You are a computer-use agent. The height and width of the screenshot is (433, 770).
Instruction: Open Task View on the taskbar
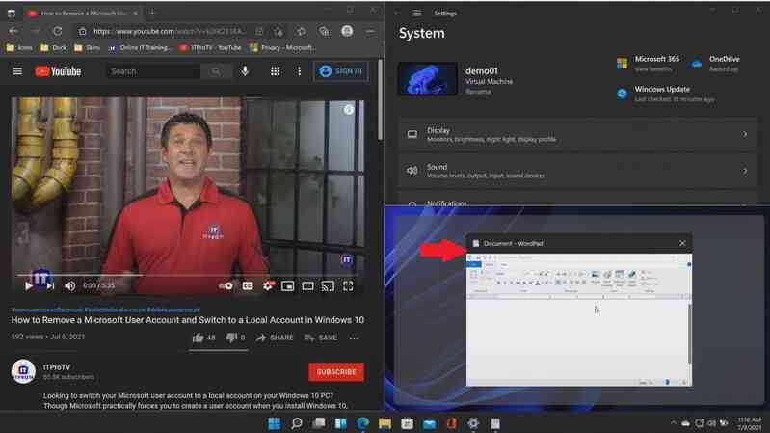pos(319,423)
